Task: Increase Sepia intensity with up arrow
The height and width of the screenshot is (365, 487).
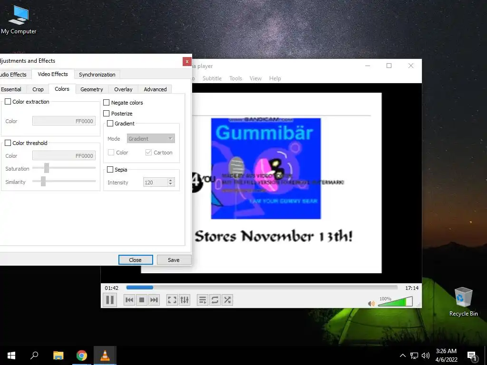Action: click(x=171, y=180)
